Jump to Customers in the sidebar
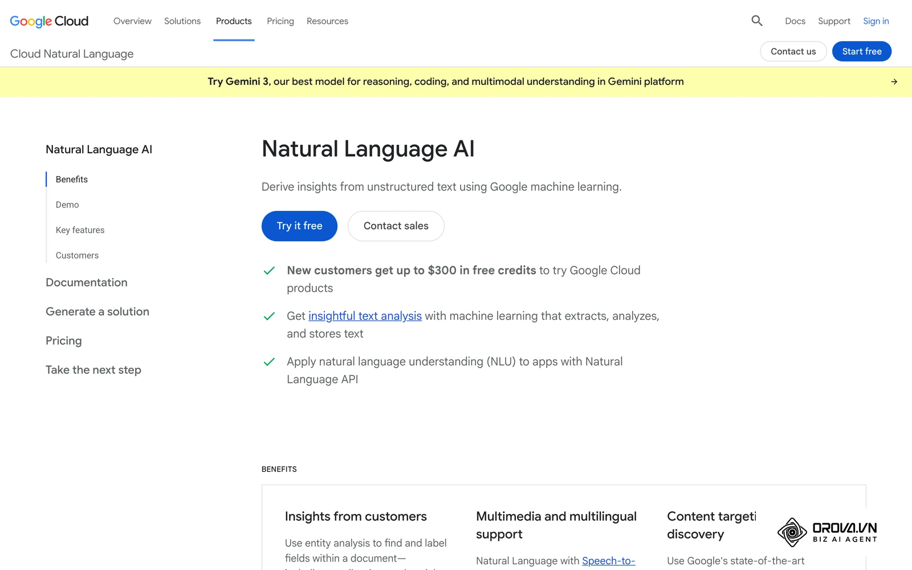This screenshot has height=570, width=912. [77, 255]
